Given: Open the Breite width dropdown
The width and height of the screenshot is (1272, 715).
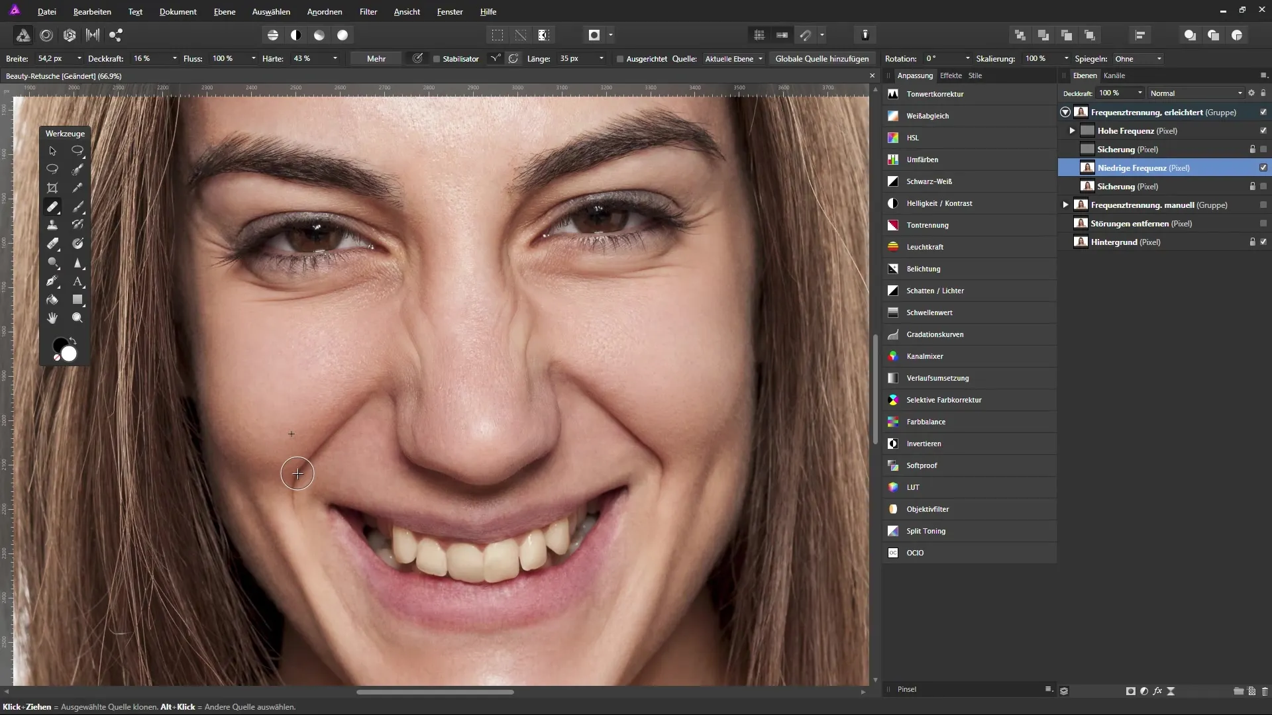Looking at the screenshot, I should (79, 59).
